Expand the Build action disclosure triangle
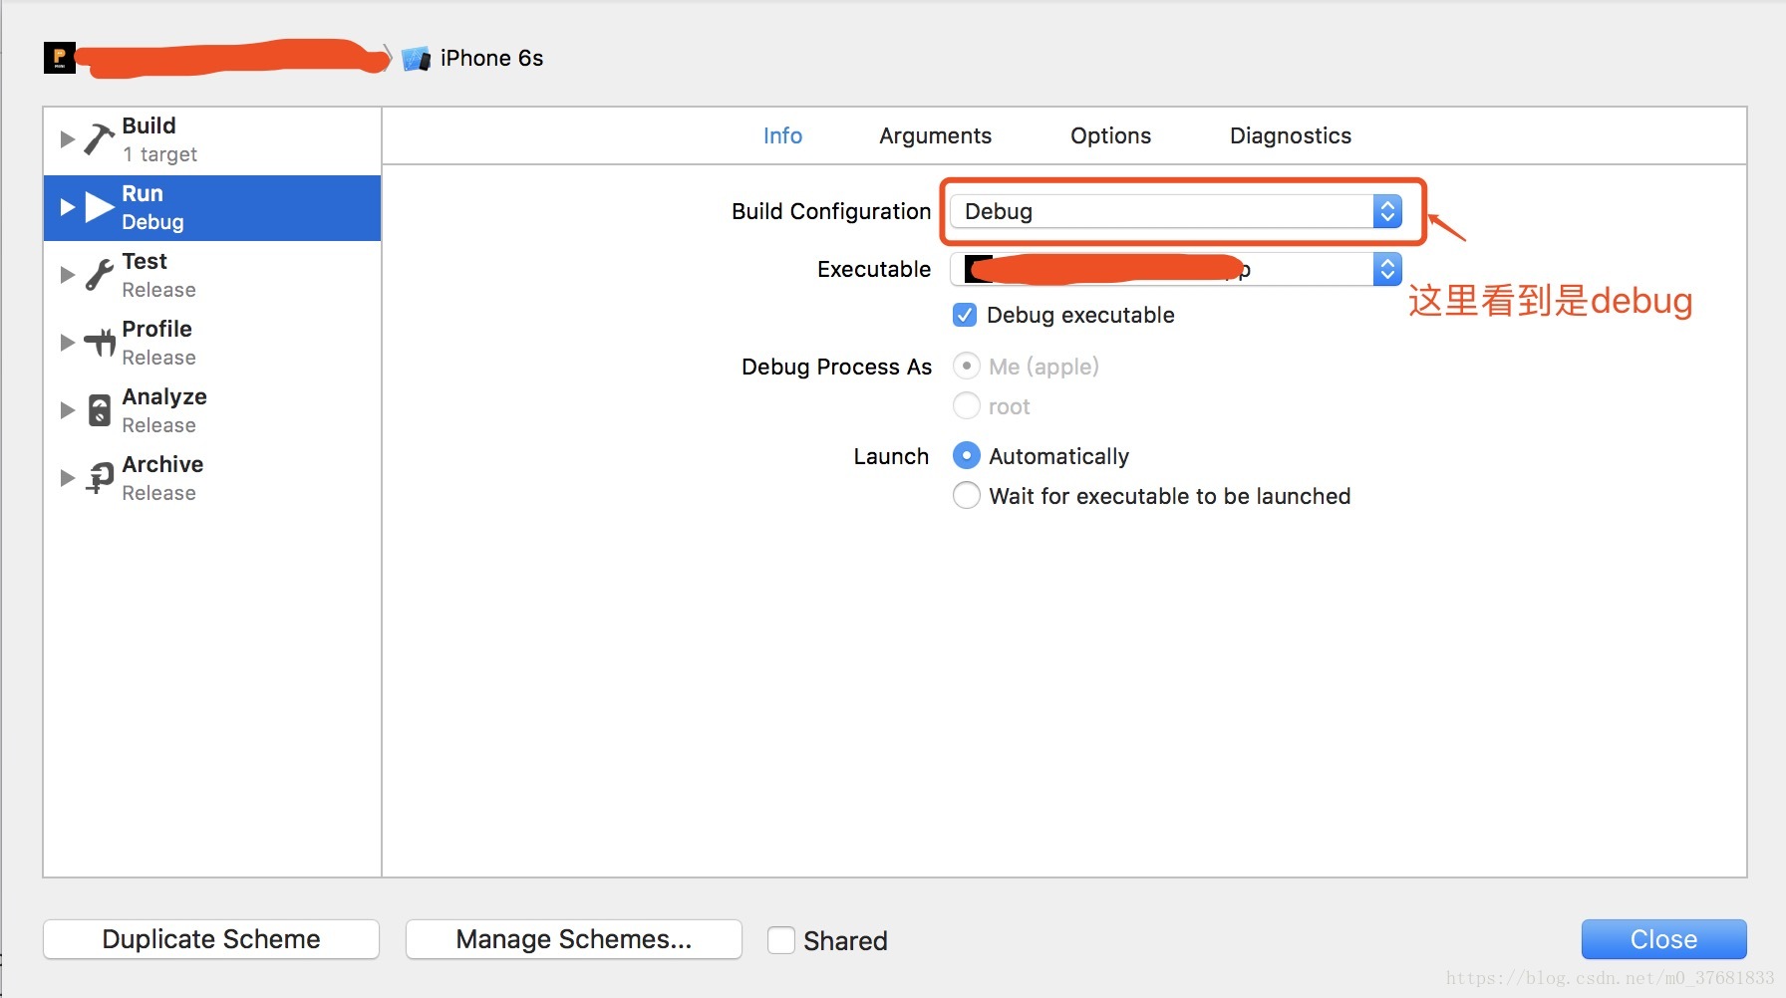The height and width of the screenshot is (998, 1786). click(67, 138)
